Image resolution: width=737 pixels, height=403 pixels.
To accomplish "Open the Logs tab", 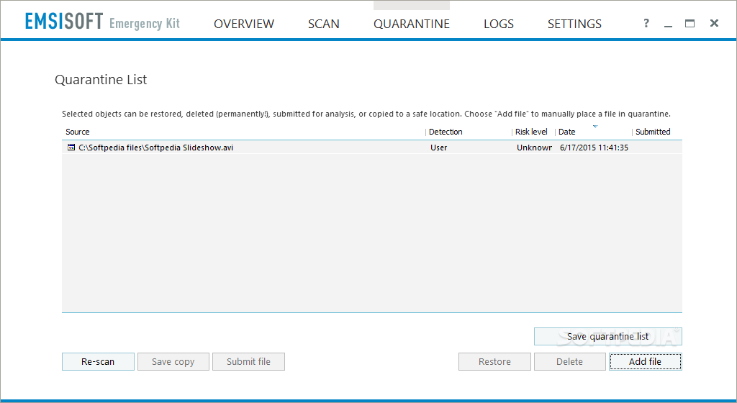I will 498,24.
